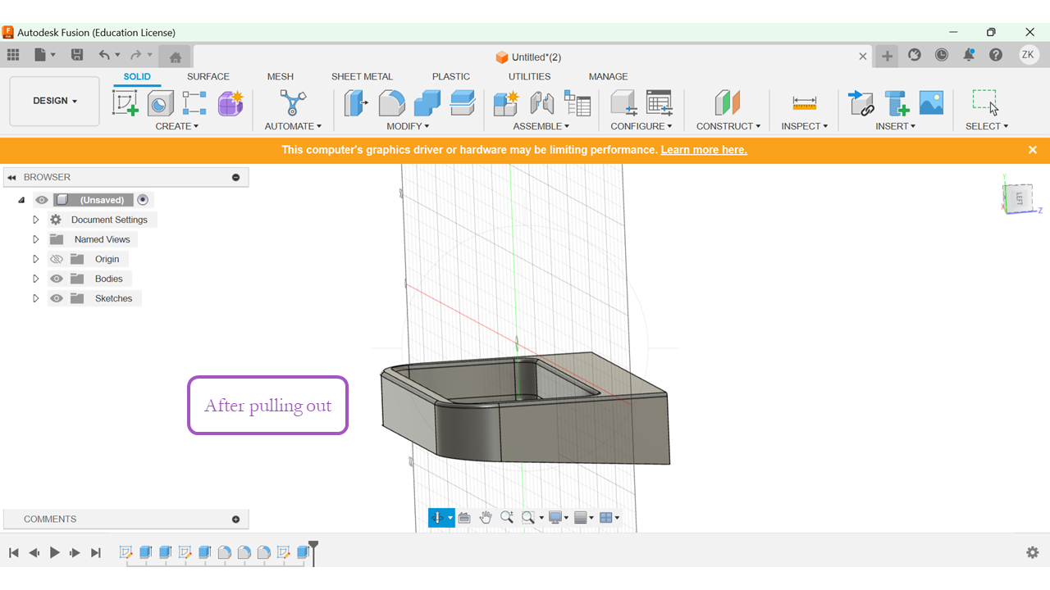Select the Measure tool in Inspect

pyautogui.click(x=805, y=103)
